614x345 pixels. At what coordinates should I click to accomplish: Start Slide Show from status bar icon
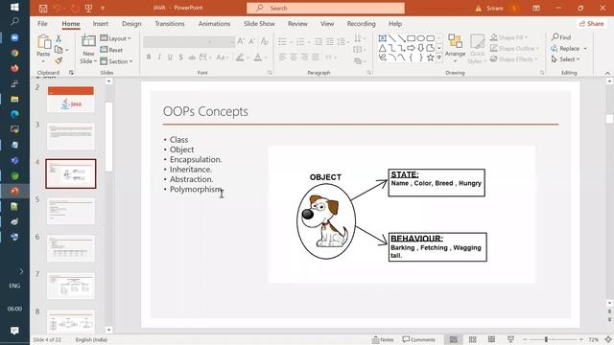(510, 339)
